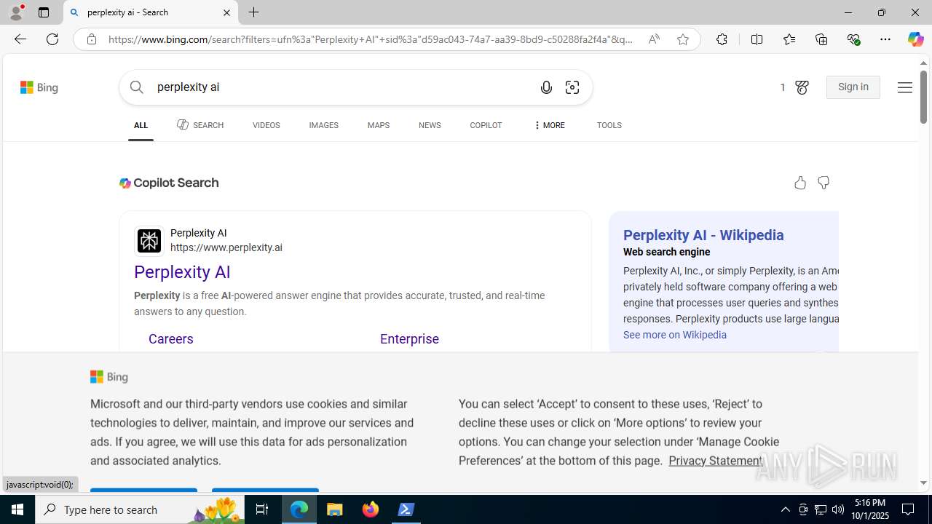
Task: Add this page to favorites star
Action: [x=683, y=39]
